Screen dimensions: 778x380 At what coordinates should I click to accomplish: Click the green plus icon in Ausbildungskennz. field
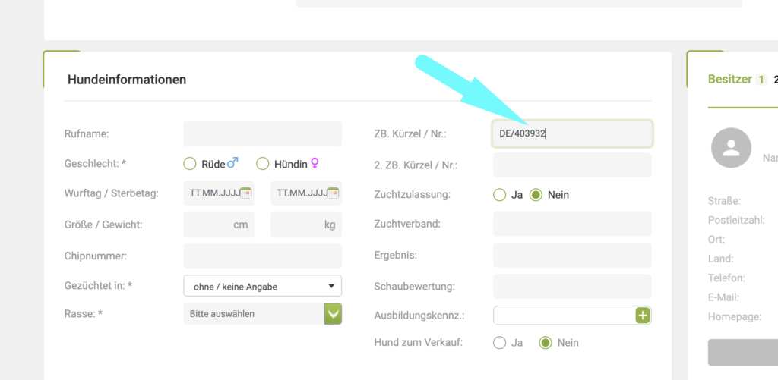tap(643, 316)
